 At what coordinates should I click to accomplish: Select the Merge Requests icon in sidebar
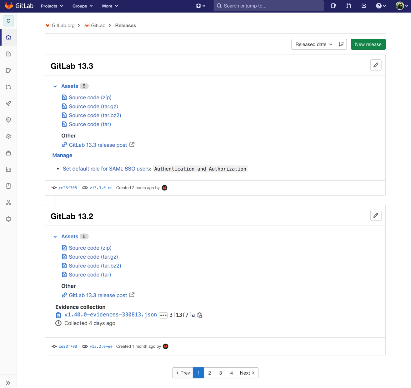click(x=8, y=87)
